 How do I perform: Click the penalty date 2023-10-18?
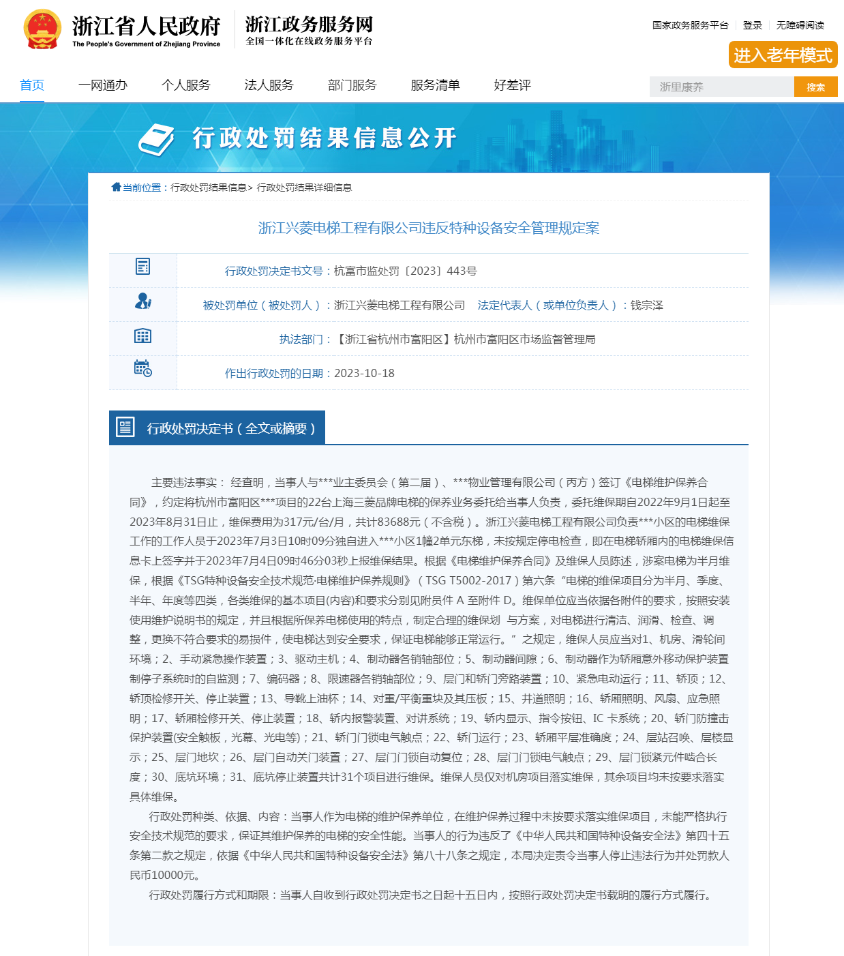click(x=364, y=373)
